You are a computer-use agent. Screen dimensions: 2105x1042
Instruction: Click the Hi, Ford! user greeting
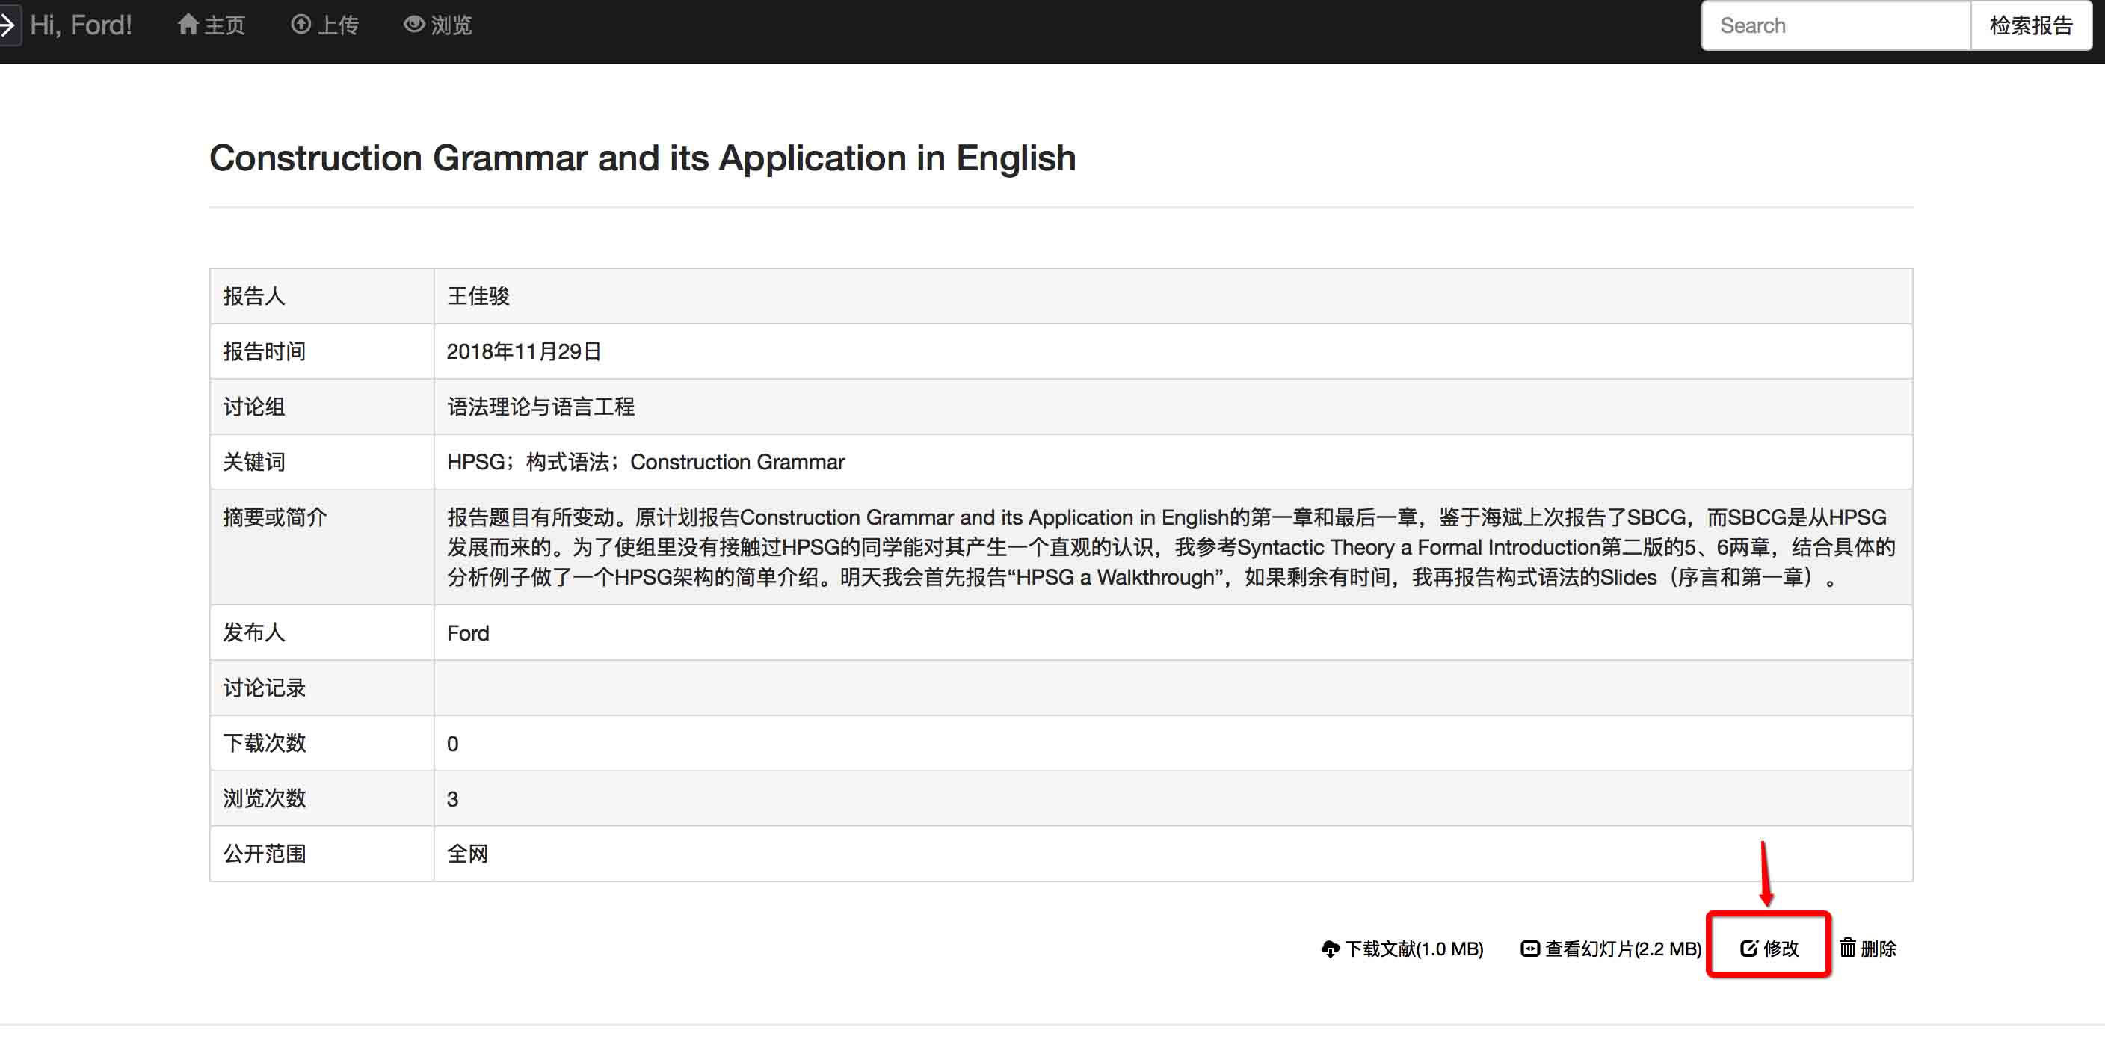coord(80,25)
